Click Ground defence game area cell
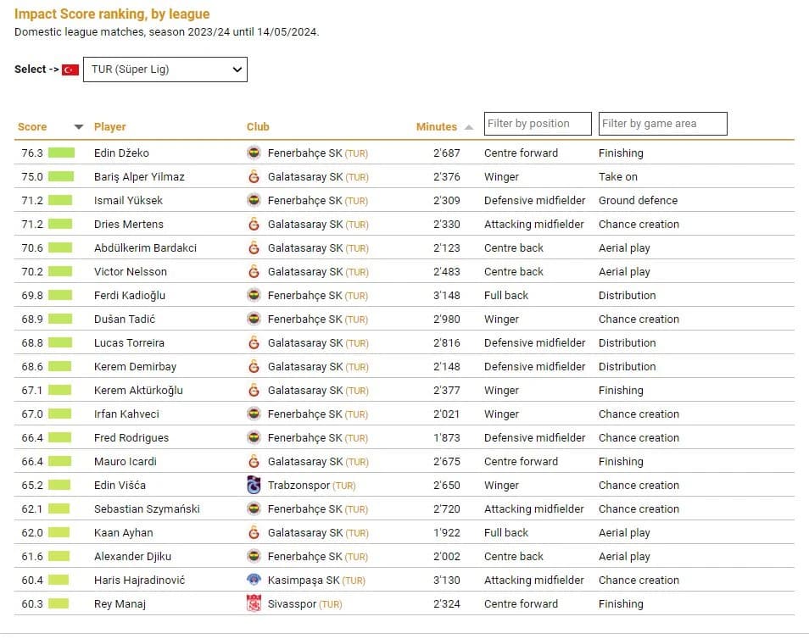 (x=639, y=201)
